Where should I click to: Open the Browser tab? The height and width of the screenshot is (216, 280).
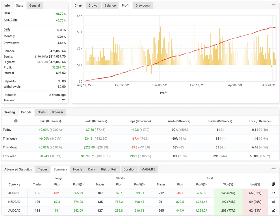point(58,112)
